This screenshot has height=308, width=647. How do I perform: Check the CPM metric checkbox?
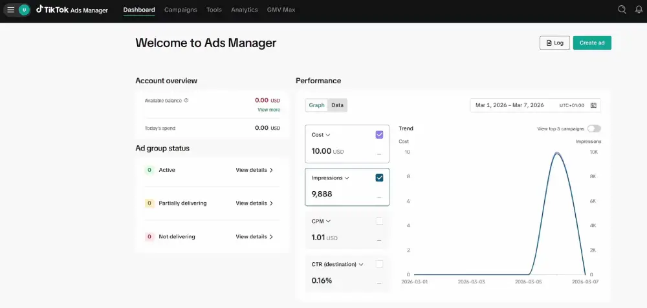tap(379, 221)
